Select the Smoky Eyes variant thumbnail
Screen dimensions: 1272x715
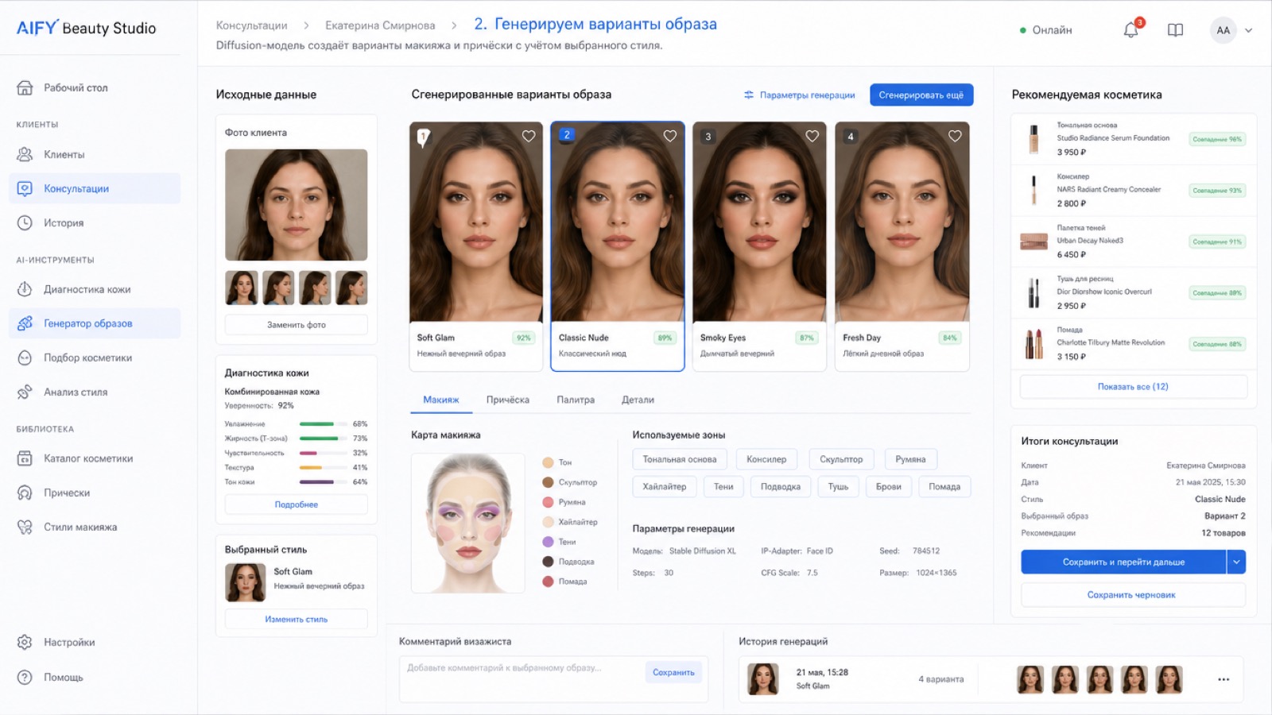(x=759, y=222)
